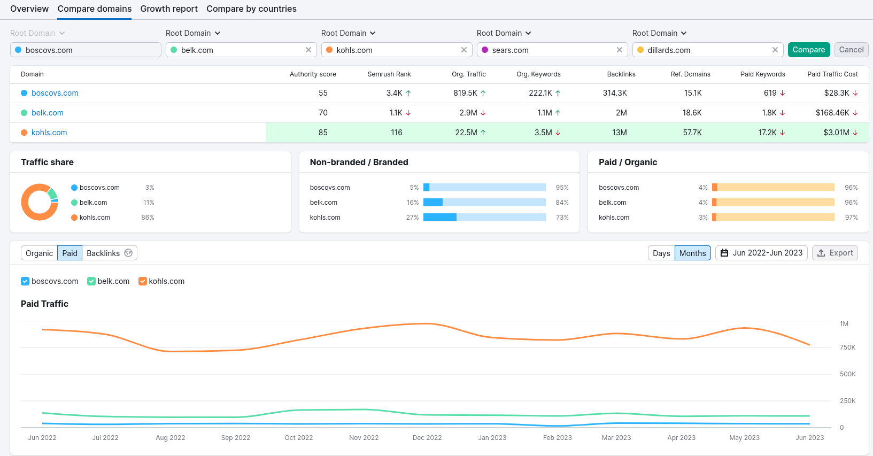Click the Semrush Rank column header
The image size is (873, 456).
click(389, 74)
